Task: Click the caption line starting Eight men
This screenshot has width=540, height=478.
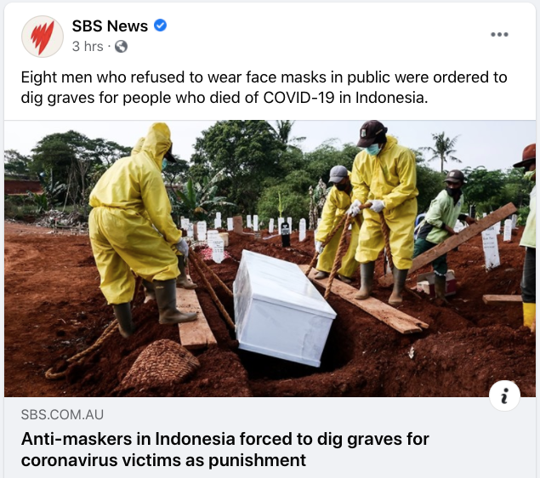Action: [x=264, y=77]
